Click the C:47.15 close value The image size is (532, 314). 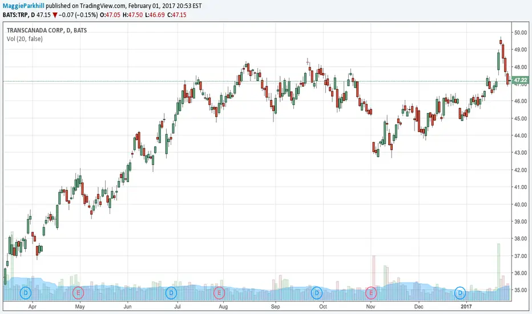tap(177, 15)
